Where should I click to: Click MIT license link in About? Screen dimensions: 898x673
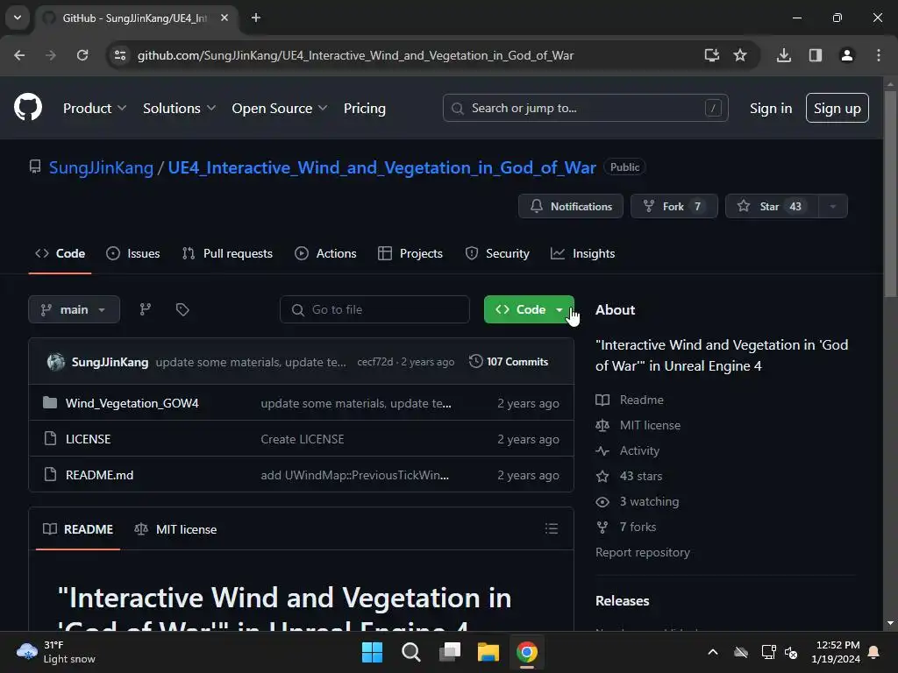(x=650, y=425)
